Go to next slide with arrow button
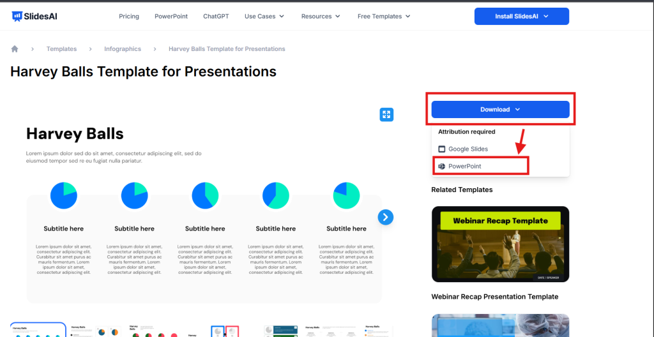Image resolution: width=654 pixels, height=337 pixels. (385, 217)
